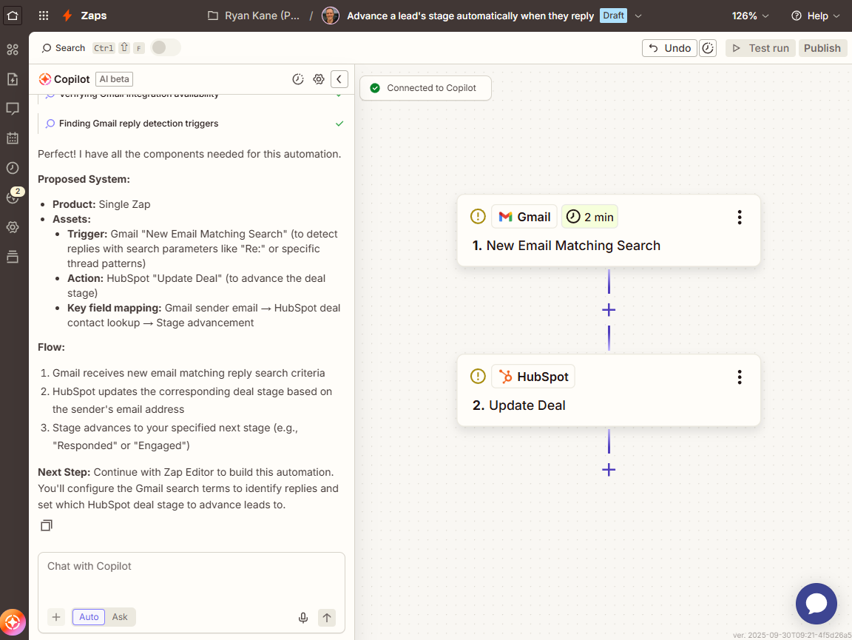
Task: Open the versions stack icon in sidebar
Action: pyautogui.click(x=13, y=257)
